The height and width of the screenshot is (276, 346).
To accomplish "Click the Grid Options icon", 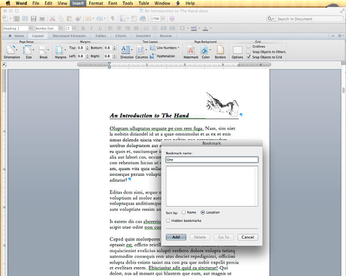I will click(237, 50).
